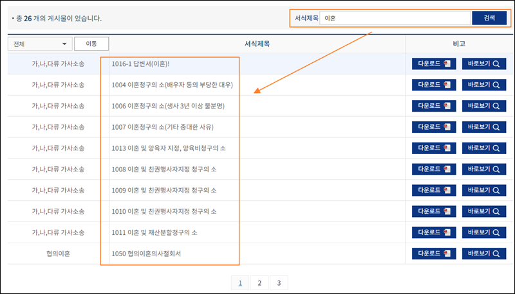Click the 협의이혼 category cell
515x294 pixels.
click(x=58, y=254)
